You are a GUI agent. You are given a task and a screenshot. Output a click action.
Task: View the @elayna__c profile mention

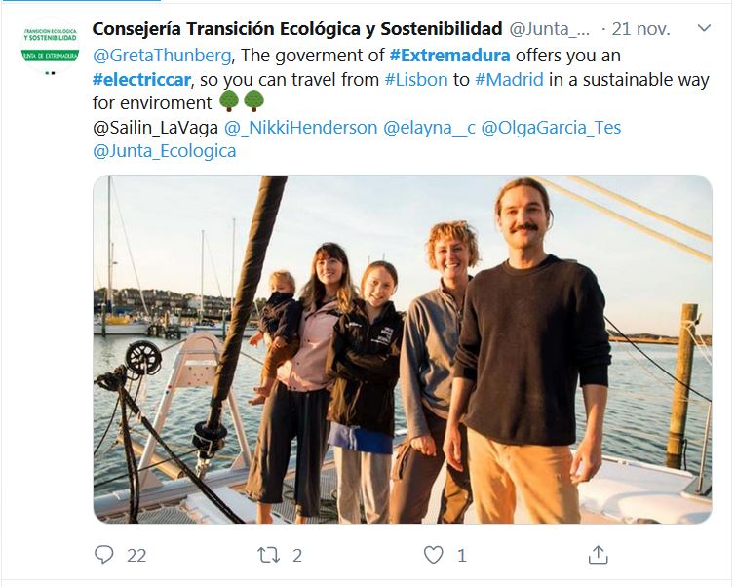click(x=429, y=128)
